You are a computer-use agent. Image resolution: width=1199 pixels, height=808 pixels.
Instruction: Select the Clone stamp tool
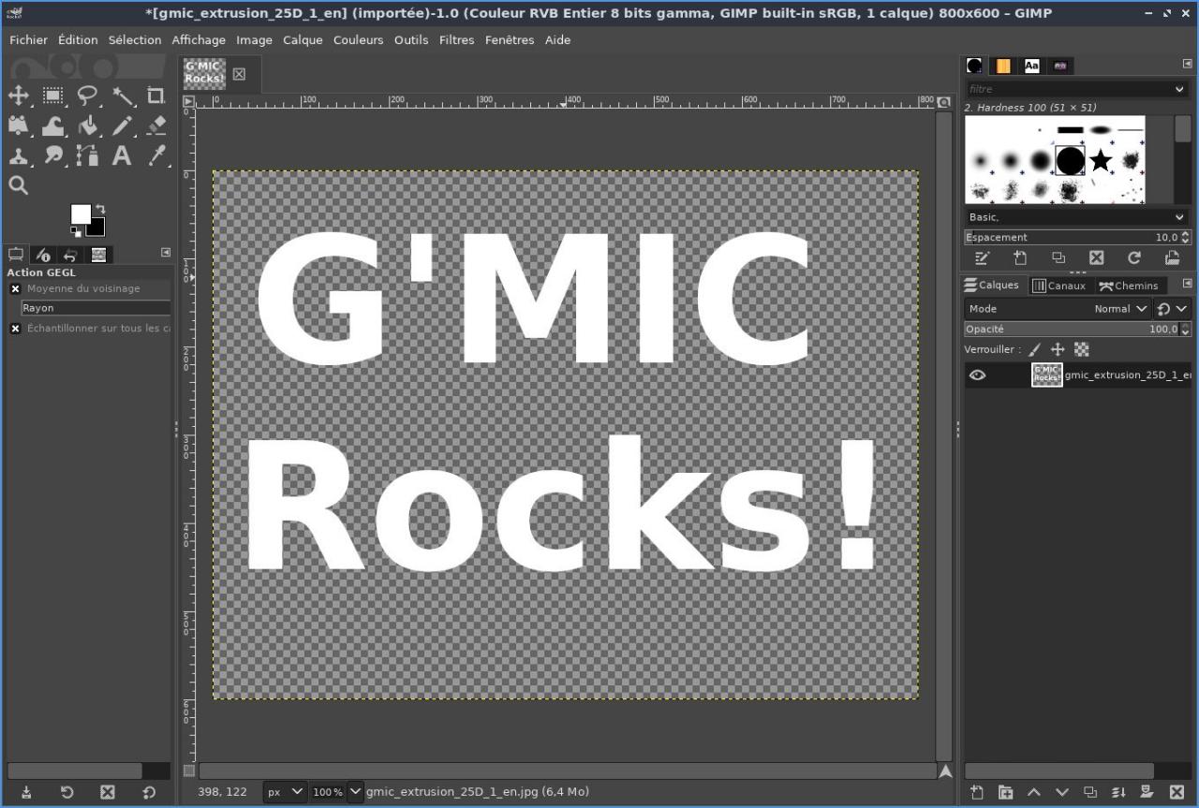(x=19, y=155)
